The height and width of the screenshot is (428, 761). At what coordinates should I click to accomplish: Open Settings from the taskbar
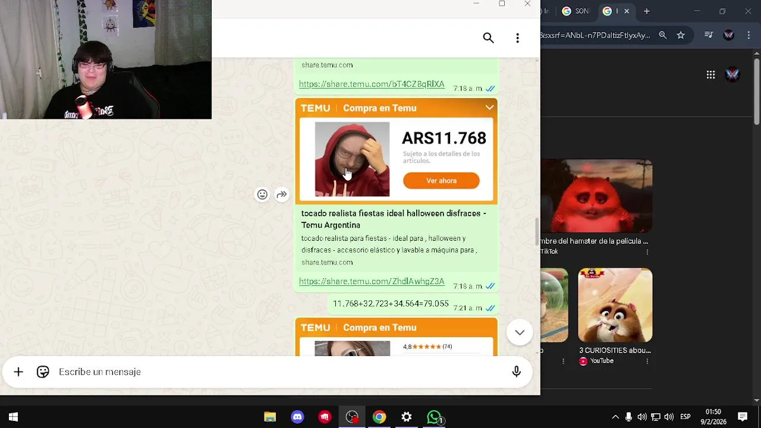click(x=407, y=417)
